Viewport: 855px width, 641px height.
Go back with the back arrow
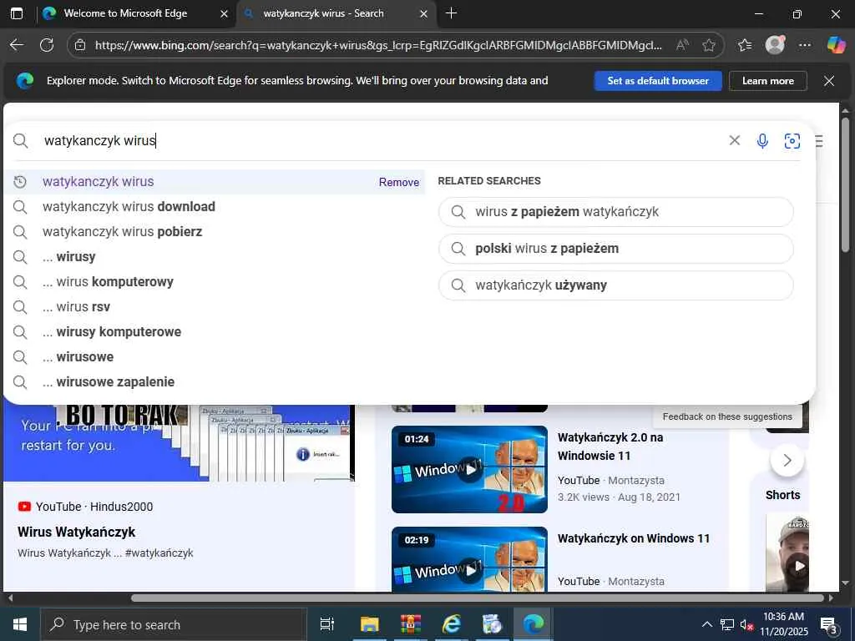[x=17, y=45]
